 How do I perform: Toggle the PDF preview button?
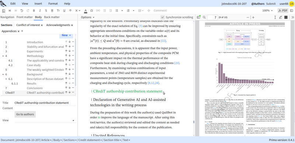[283, 11]
